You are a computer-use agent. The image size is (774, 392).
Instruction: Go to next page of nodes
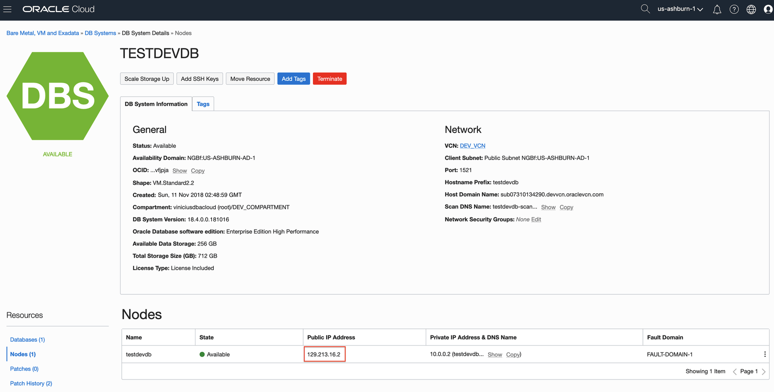[x=763, y=372]
